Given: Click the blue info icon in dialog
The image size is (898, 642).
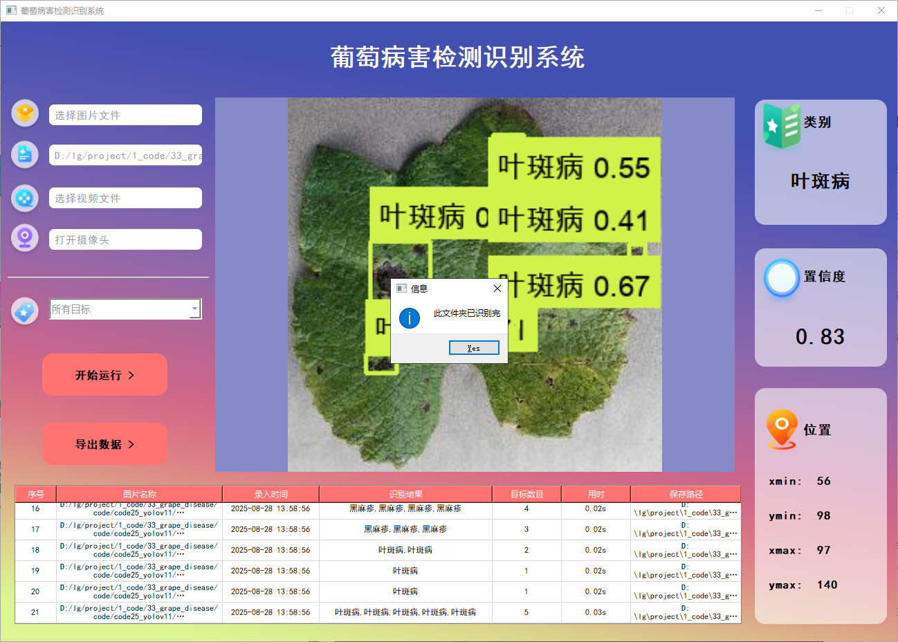Looking at the screenshot, I should coord(410,318).
